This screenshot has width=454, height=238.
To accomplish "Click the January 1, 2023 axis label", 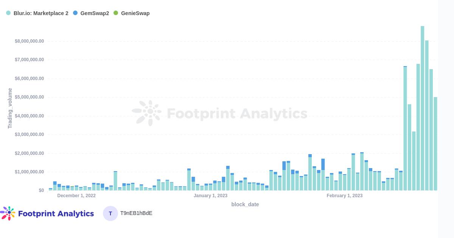I will [210, 196].
